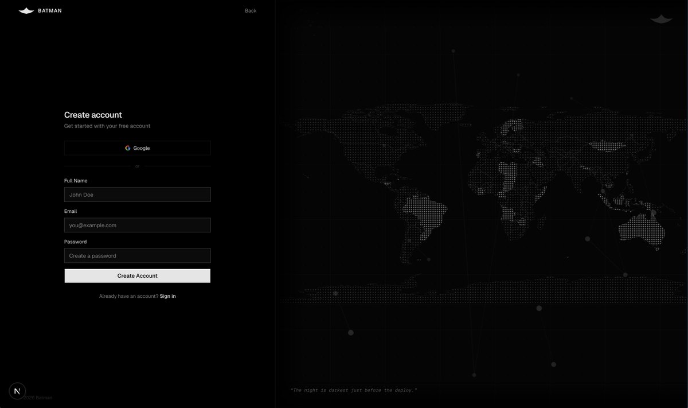
Task: Sign up with the Google button
Action: point(138,148)
